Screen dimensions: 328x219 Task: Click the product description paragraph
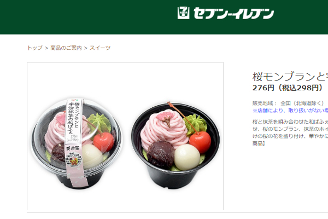(x=290, y=132)
